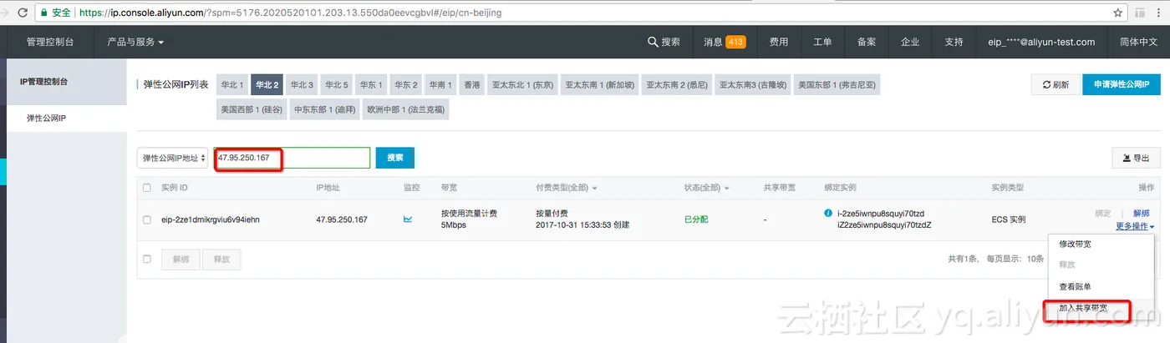Screen dimensions: 1170x343
Task: Click the green secure lock icon
Action: pos(43,13)
